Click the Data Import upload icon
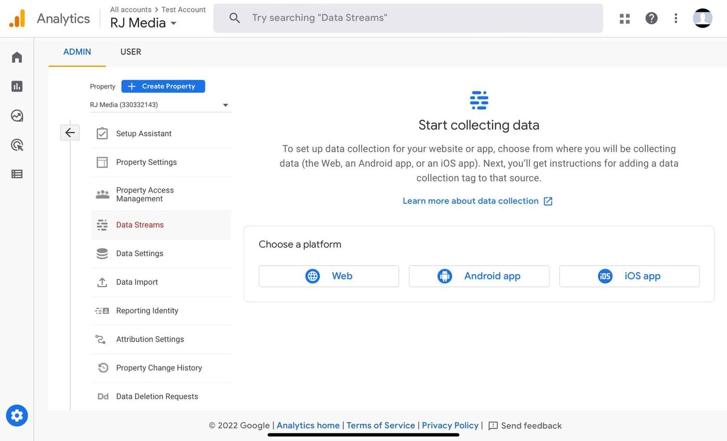 102,282
